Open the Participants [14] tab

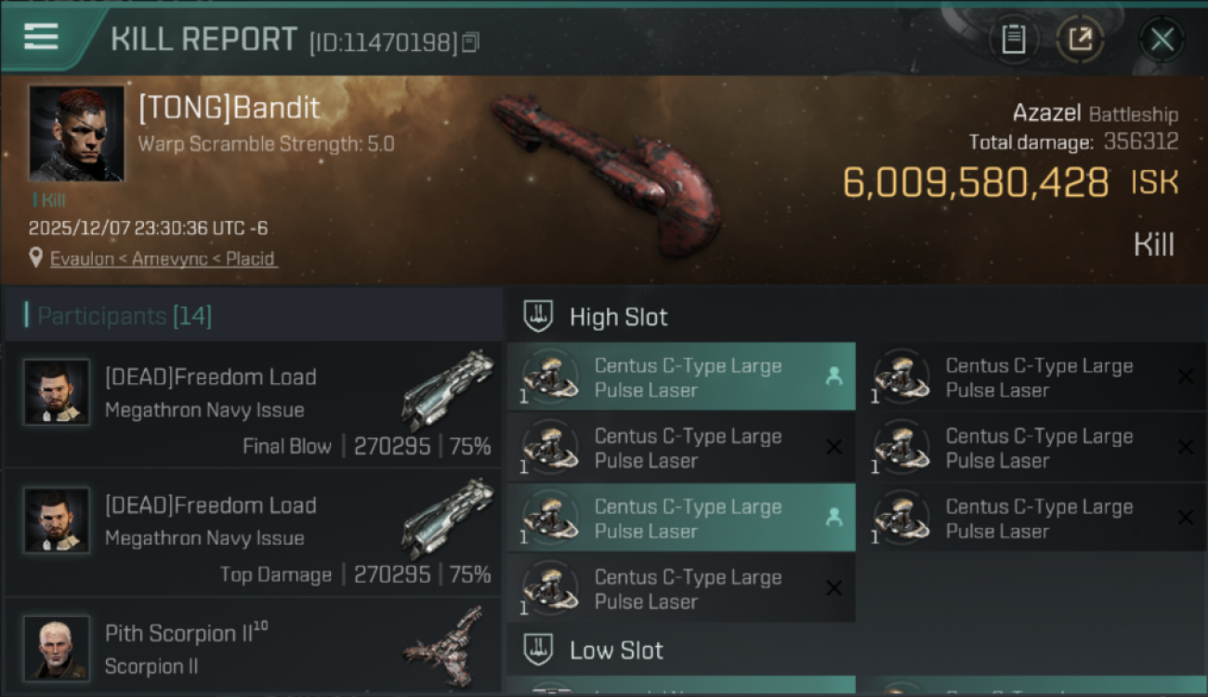pos(125,317)
